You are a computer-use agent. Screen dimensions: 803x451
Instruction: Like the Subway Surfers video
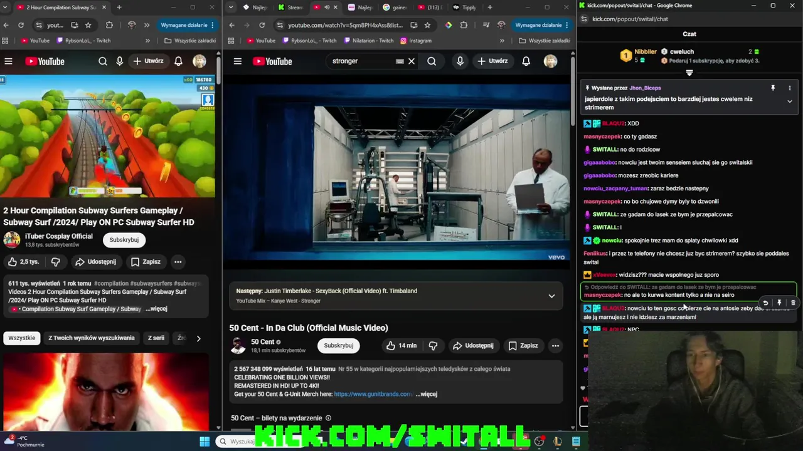[x=23, y=262]
